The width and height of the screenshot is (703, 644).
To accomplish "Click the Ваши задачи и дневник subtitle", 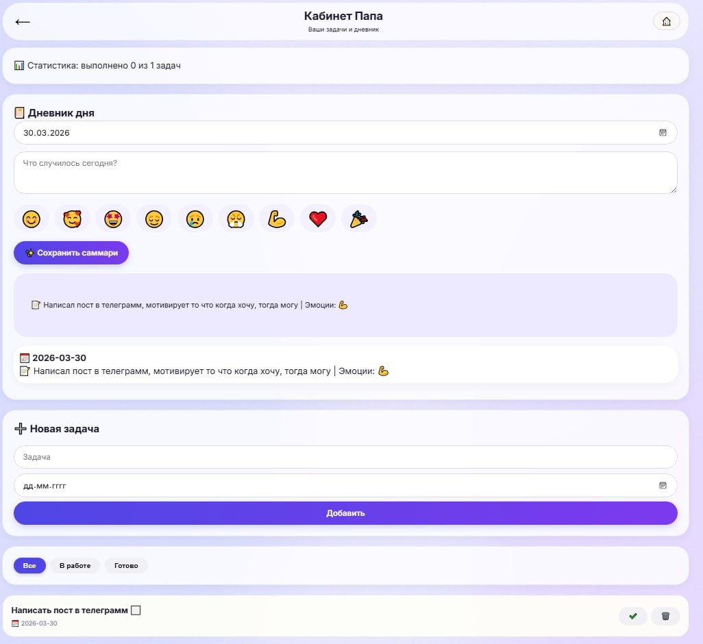I will (343, 29).
